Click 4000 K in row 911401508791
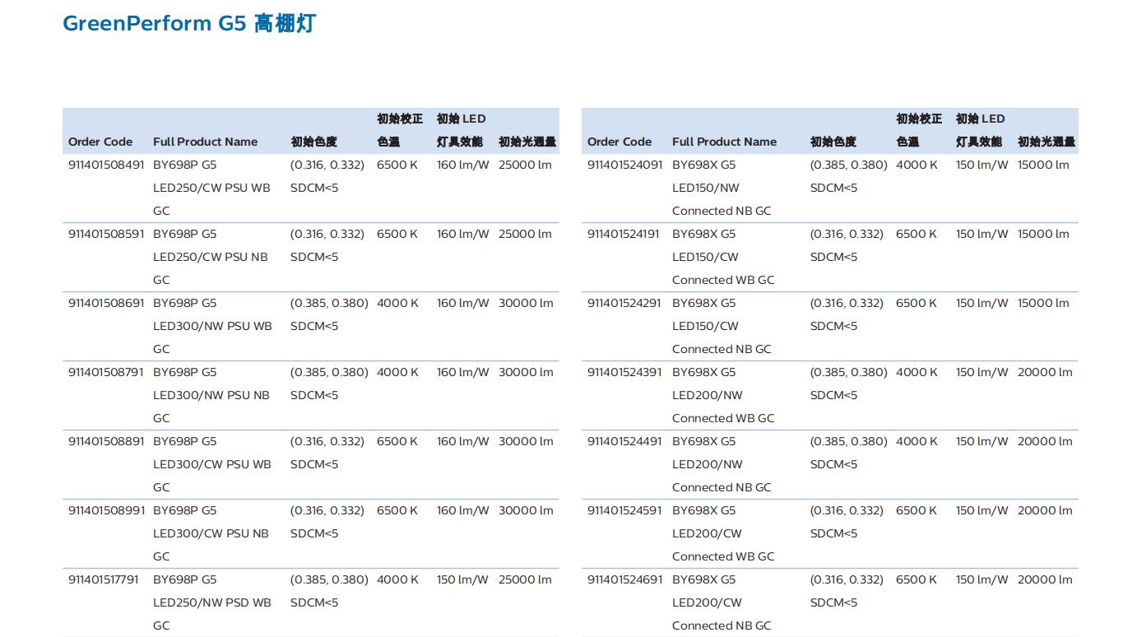Viewport: 1137px width, 637px height. click(x=397, y=372)
